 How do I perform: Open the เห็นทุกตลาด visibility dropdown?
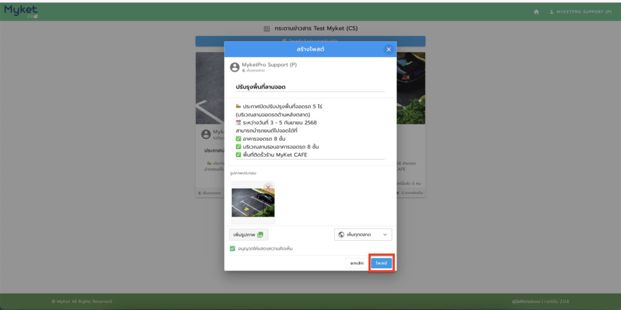pyautogui.click(x=363, y=235)
